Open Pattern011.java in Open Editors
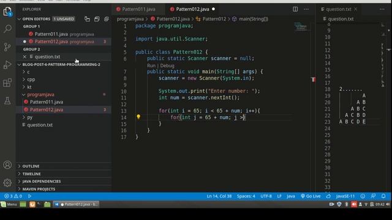 coord(64,34)
